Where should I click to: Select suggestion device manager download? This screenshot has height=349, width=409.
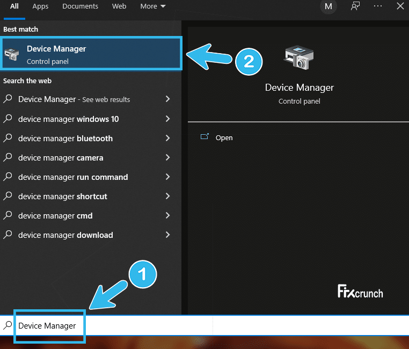pos(91,235)
